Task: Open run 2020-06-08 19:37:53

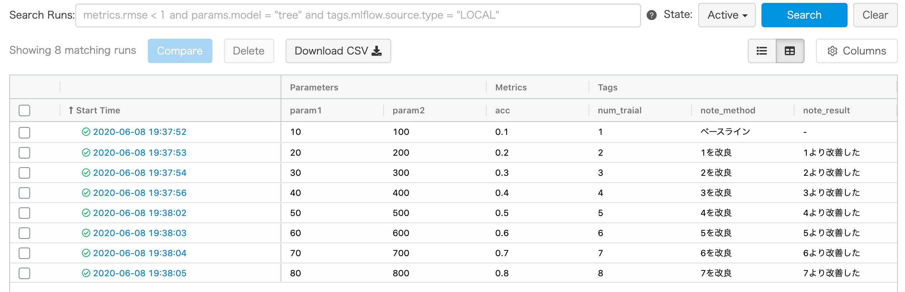Action: click(140, 152)
